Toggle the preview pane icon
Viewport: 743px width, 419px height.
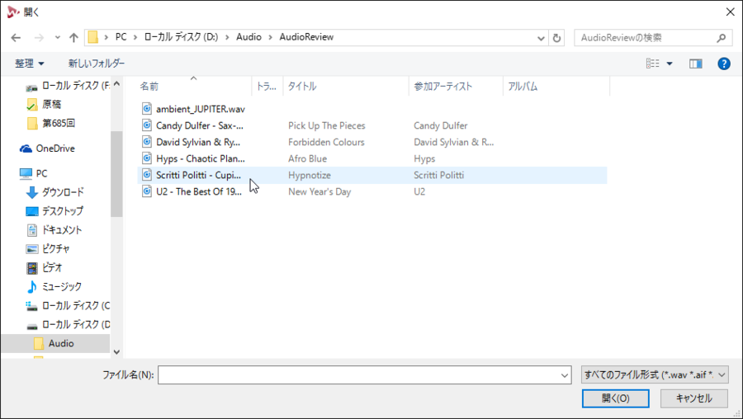(696, 64)
